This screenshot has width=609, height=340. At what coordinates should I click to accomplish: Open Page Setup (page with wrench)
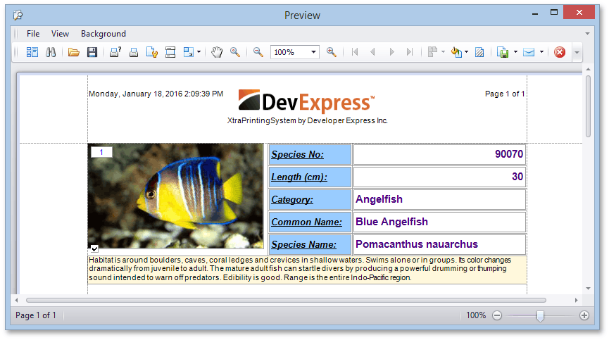152,52
